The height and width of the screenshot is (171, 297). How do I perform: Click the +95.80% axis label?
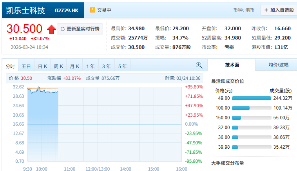click(194, 87)
